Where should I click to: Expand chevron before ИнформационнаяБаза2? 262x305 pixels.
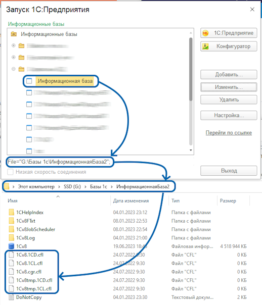[x=112, y=187]
